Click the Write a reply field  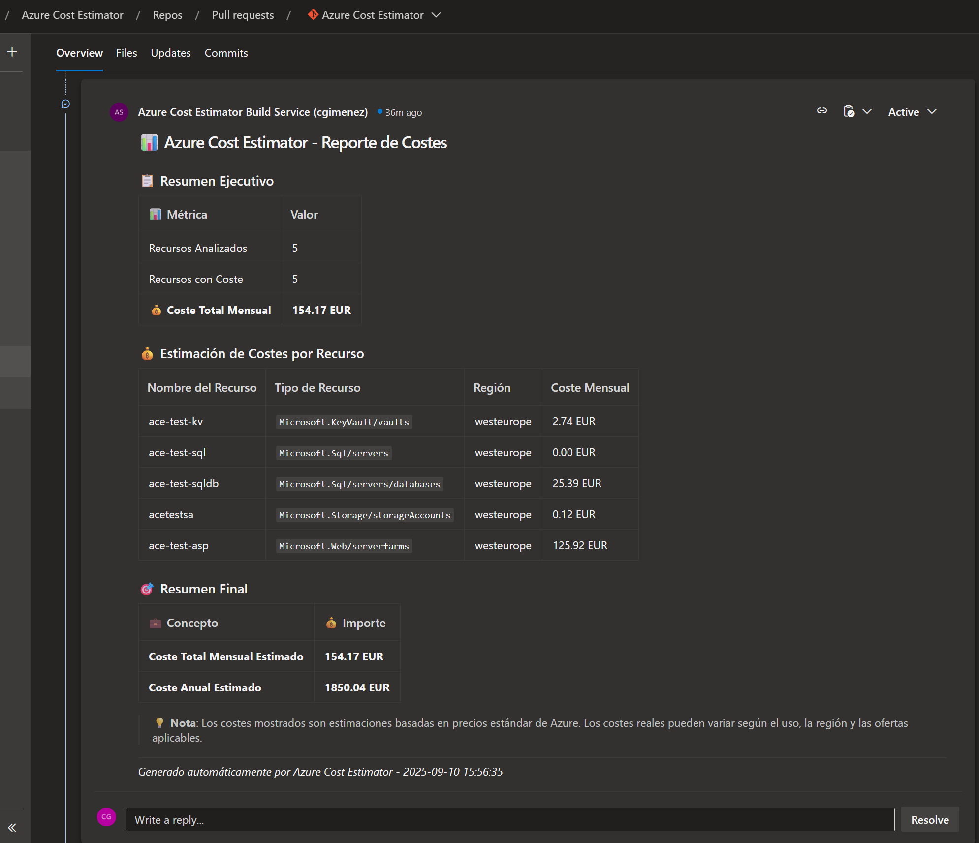(510, 820)
